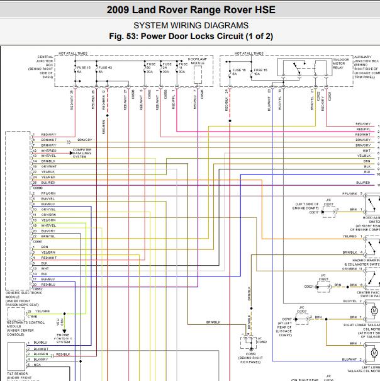This screenshot has width=380, height=381.
Task: Click the 'CENTRAL JUNCTION BOX' label
Action: 44,60
